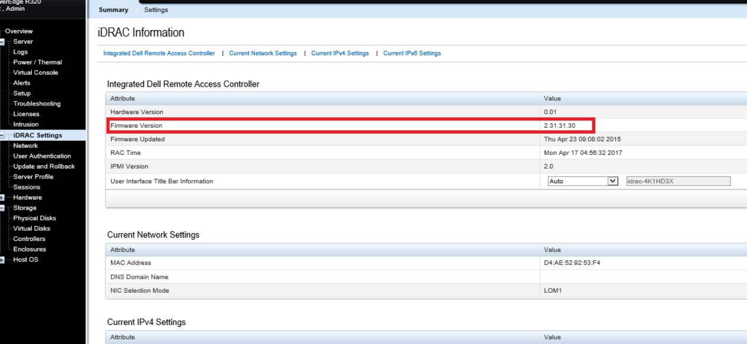The width and height of the screenshot is (747, 344).
Task: Click the MAC address D4:AE:52:92:53:F4
Action: (x=572, y=263)
